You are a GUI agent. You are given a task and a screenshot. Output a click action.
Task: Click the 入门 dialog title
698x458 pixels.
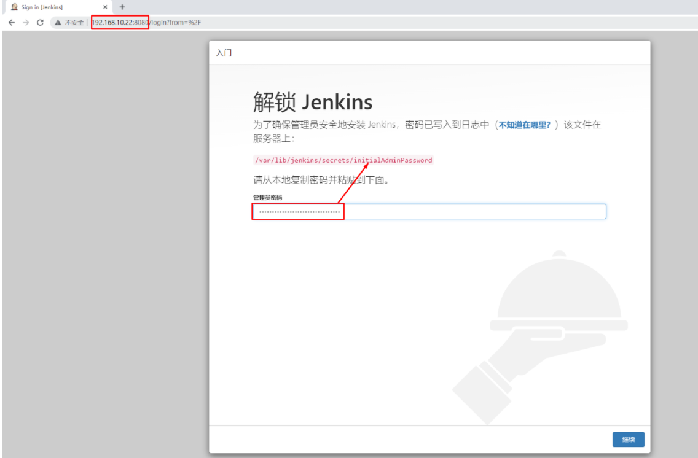pyautogui.click(x=224, y=53)
